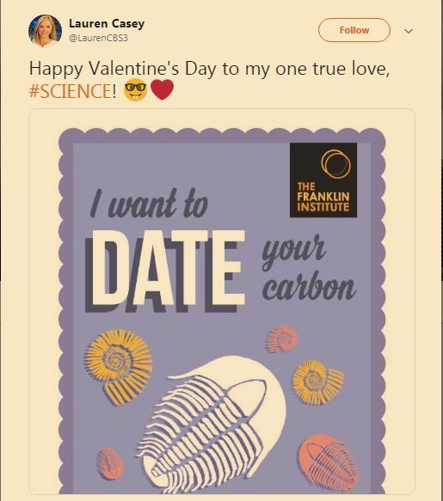Click the small orange ammonite shell
Viewport: 443px width, 501px height.
tap(282, 339)
